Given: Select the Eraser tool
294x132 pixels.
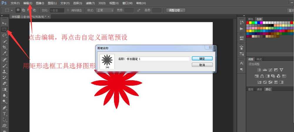Looking at the screenshot, I should point(4,83).
